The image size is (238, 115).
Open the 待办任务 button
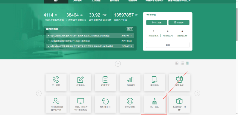pyautogui.click(x=179, y=22)
